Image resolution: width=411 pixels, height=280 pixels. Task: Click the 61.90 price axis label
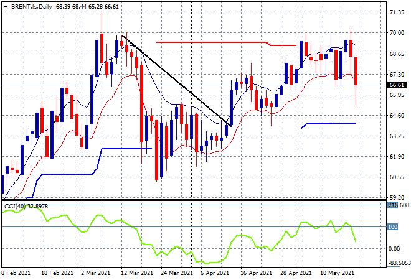coord(397,156)
